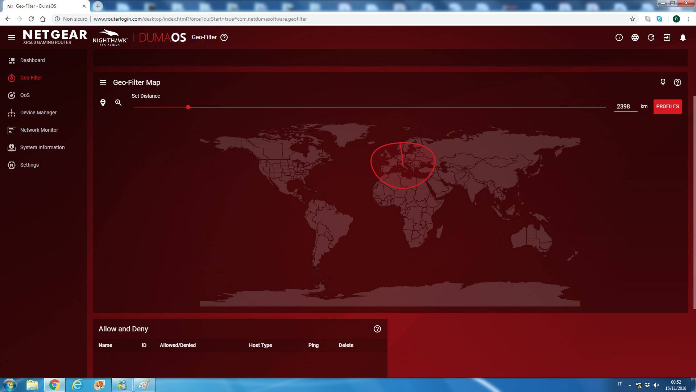
Task: Open Device Manager in sidebar
Action: tap(38, 113)
